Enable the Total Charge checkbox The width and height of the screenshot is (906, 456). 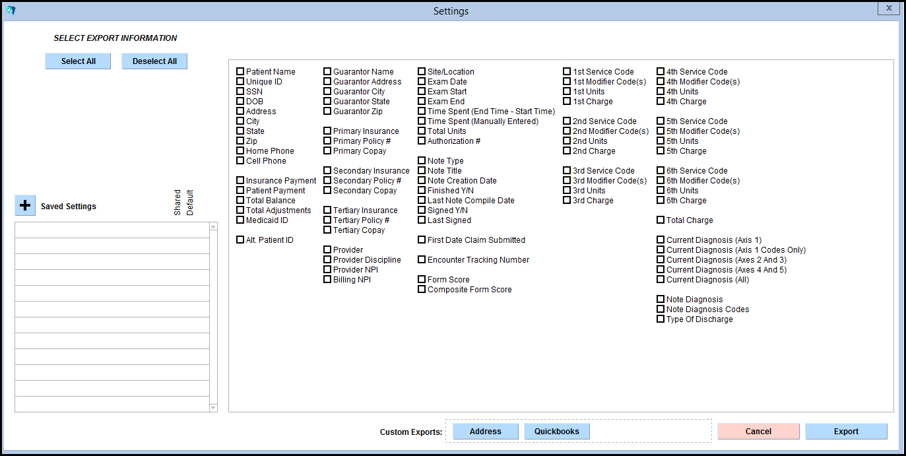[x=661, y=220]
